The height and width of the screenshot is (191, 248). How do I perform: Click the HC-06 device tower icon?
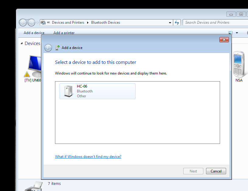coord(68,91)
